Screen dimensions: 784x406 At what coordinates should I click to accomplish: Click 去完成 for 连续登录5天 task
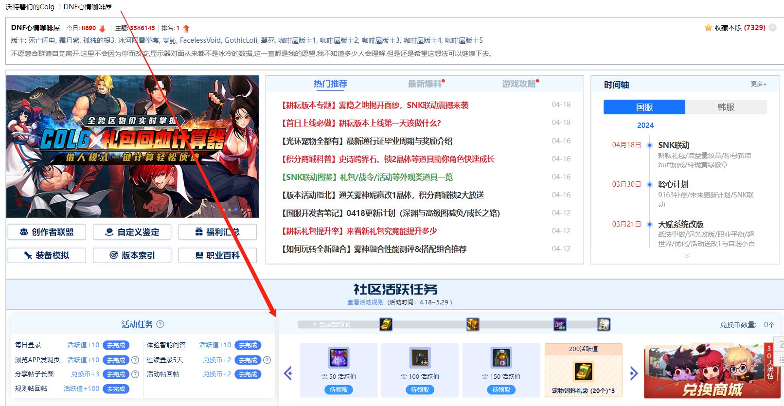coord(248,360)
